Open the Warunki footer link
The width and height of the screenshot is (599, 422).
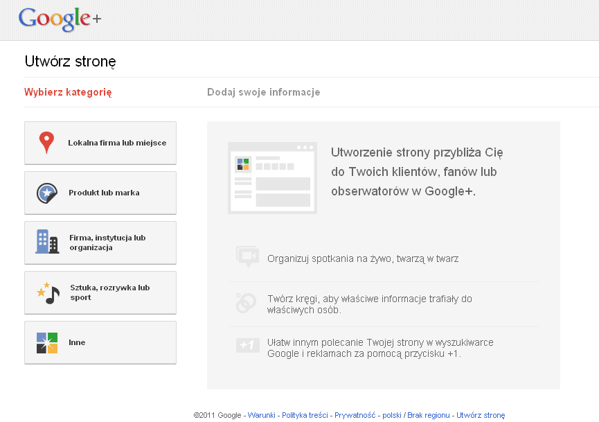click(x=262, y=415)
